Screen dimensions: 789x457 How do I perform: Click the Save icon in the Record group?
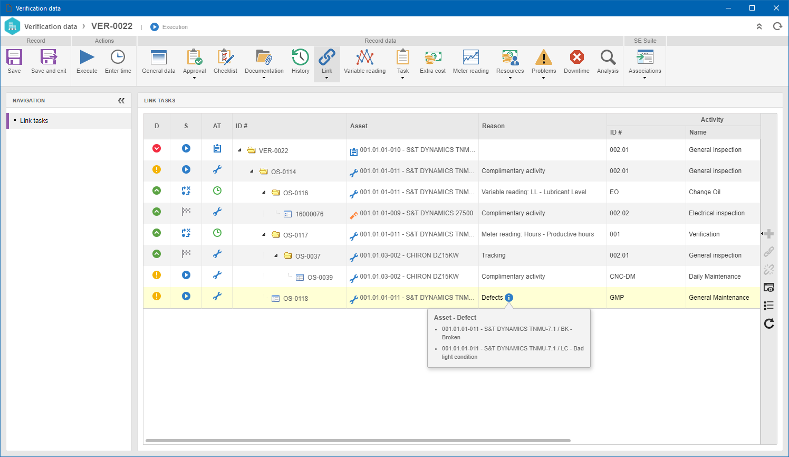pos(14,57)
